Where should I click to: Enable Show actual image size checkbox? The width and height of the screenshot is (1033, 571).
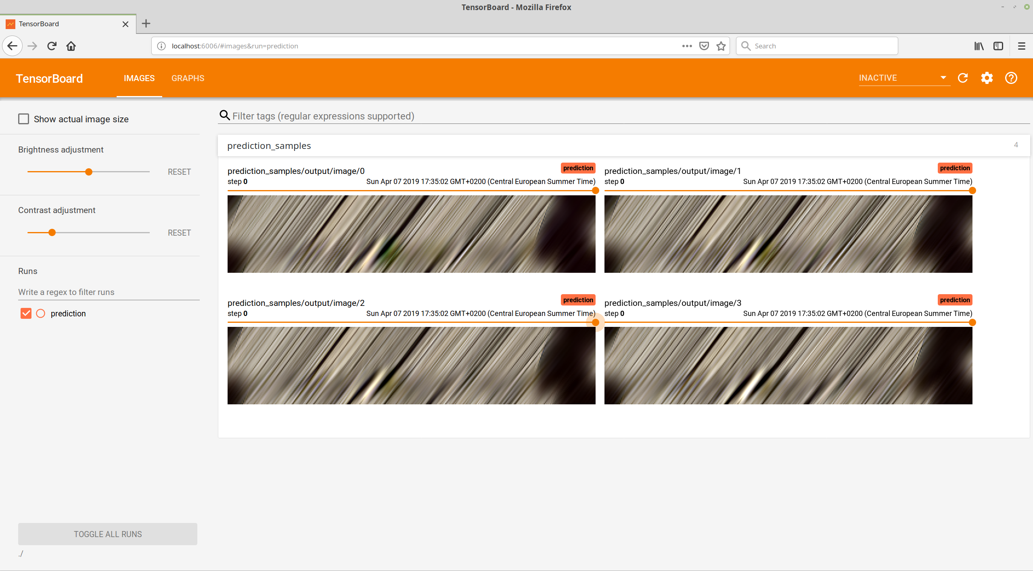(x=24, y=119)
